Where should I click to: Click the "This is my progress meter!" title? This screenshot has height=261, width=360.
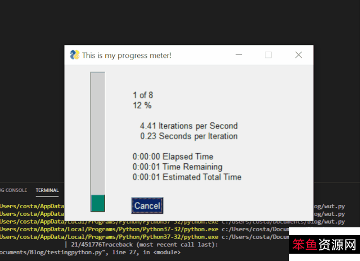[127, 55]
